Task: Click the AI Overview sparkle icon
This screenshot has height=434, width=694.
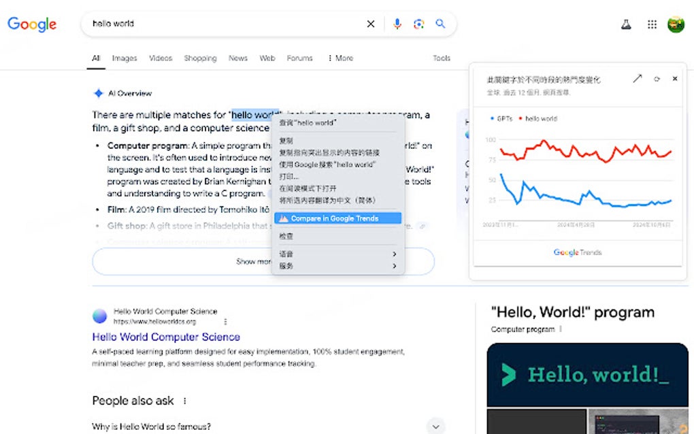Action: [97, 93]
